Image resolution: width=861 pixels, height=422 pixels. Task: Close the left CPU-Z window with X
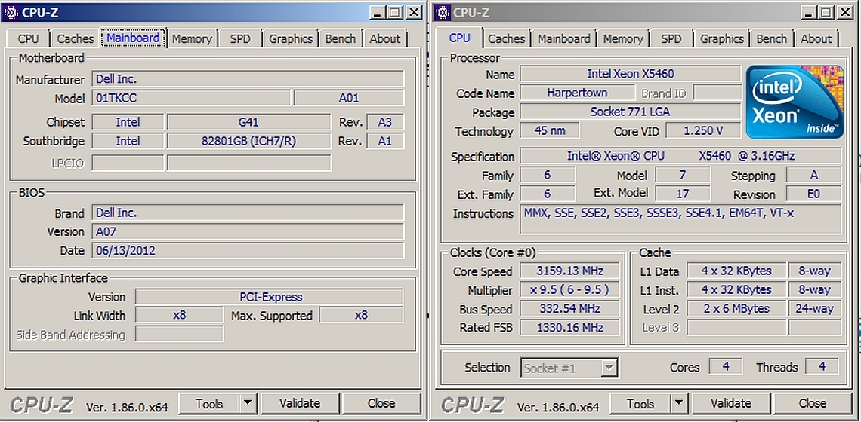414,12
